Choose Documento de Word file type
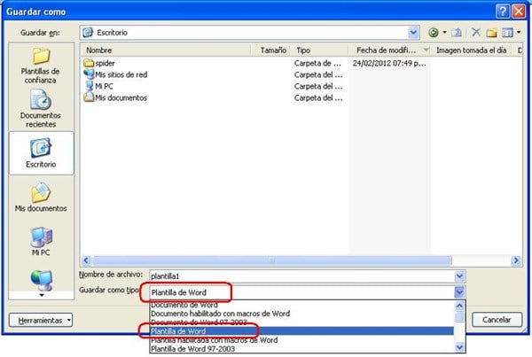Screen dimensions: 532x357 coord(301,305)
